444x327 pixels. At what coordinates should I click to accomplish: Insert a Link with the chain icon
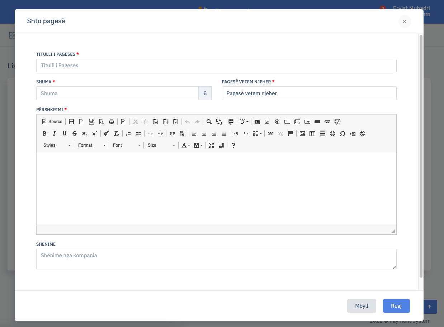270,133
